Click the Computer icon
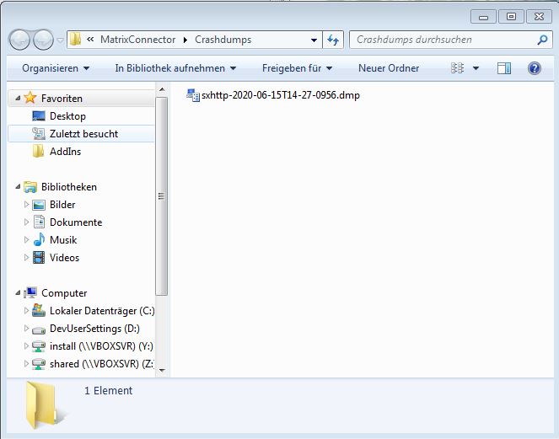The width and height of the screenshot is (559, 439). 30,293
